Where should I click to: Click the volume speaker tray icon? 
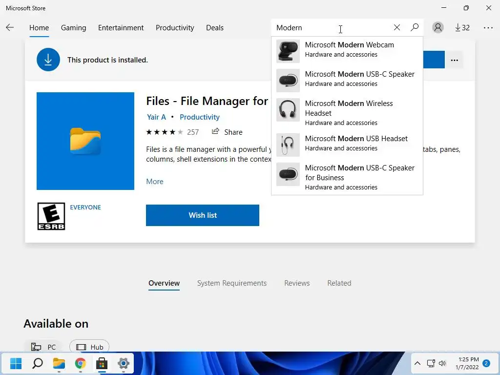point(442,363)
